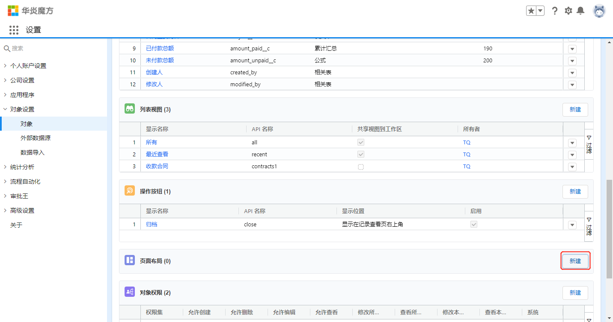Open the 创建人 field link
This screenshot has height=322, width=613.
pyautogui.click(x=154, y=72)
